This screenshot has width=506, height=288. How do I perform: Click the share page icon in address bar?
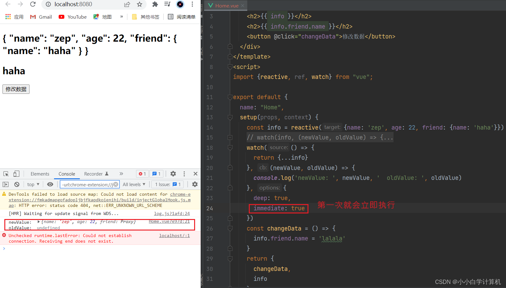[x=127, y=4]
